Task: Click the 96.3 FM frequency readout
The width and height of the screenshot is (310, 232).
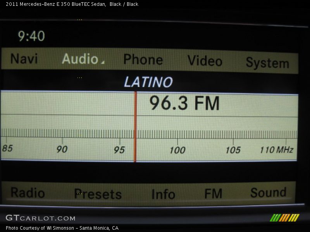Action: [184, 104]
